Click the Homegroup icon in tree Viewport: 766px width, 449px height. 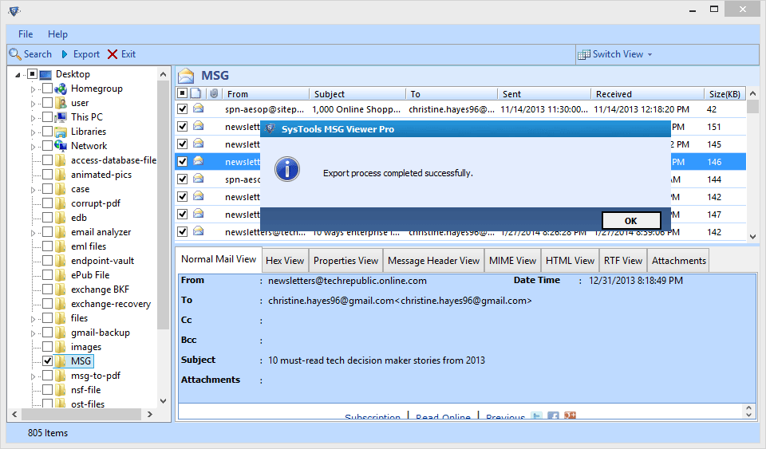61,89
